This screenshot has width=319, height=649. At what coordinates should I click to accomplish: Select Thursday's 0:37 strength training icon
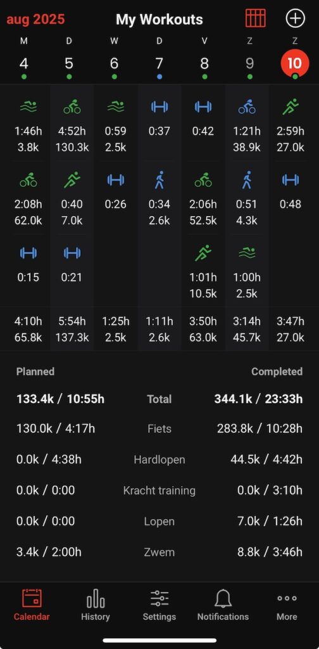click(159, 107)
